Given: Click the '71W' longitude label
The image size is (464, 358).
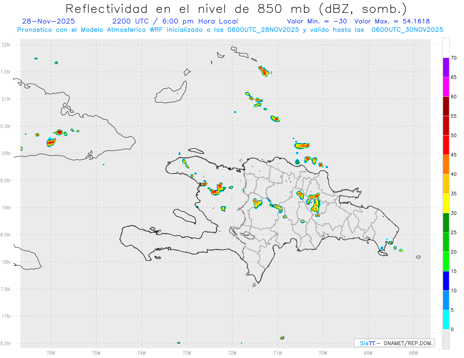Looking at the screenshot, I should pos(278,353).
